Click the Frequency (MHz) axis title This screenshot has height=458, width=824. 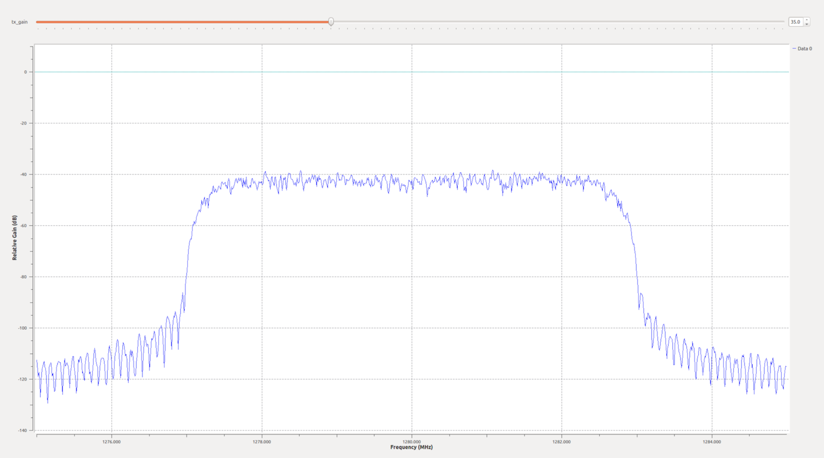tap(412, 447)
